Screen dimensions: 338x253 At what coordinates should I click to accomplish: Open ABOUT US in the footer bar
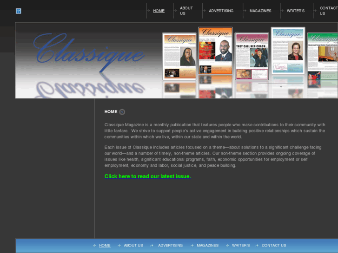133,246
